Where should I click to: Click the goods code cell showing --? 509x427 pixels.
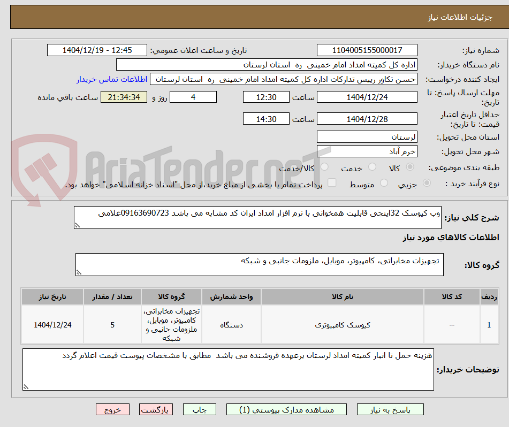(x=452, y=324)
